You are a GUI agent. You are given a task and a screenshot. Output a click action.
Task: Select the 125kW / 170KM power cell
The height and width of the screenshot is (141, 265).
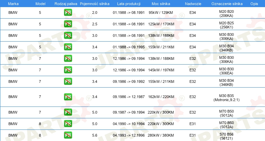(161, 24)
